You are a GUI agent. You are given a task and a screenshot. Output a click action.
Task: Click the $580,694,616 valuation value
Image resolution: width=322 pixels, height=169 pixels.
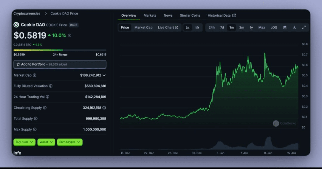point(95,86)
